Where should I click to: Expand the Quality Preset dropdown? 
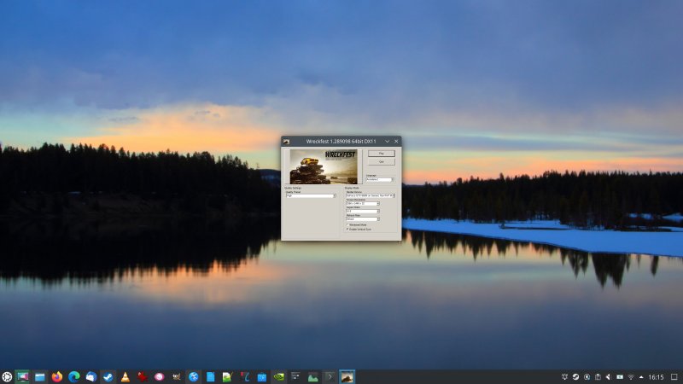click(x=311, y=195)
